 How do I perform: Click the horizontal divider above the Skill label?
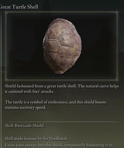62,122
